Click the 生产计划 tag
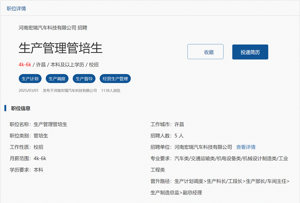Screen dimensions: 300x203 pos(30,79)
